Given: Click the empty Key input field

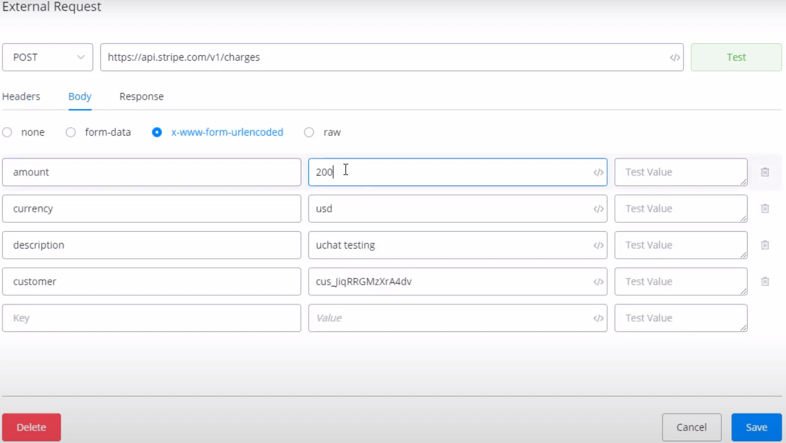Looking at the screenshot, I should pyautogui.click(x=151, y=318).
